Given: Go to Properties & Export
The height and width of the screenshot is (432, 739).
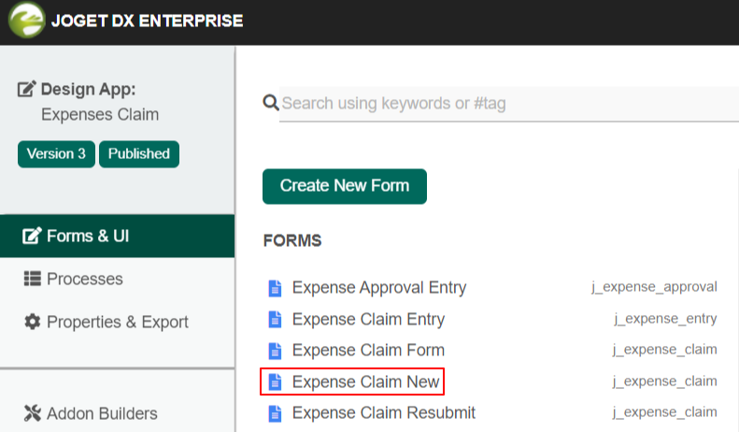Looking at the screenshot, I should tap(117, 322).
